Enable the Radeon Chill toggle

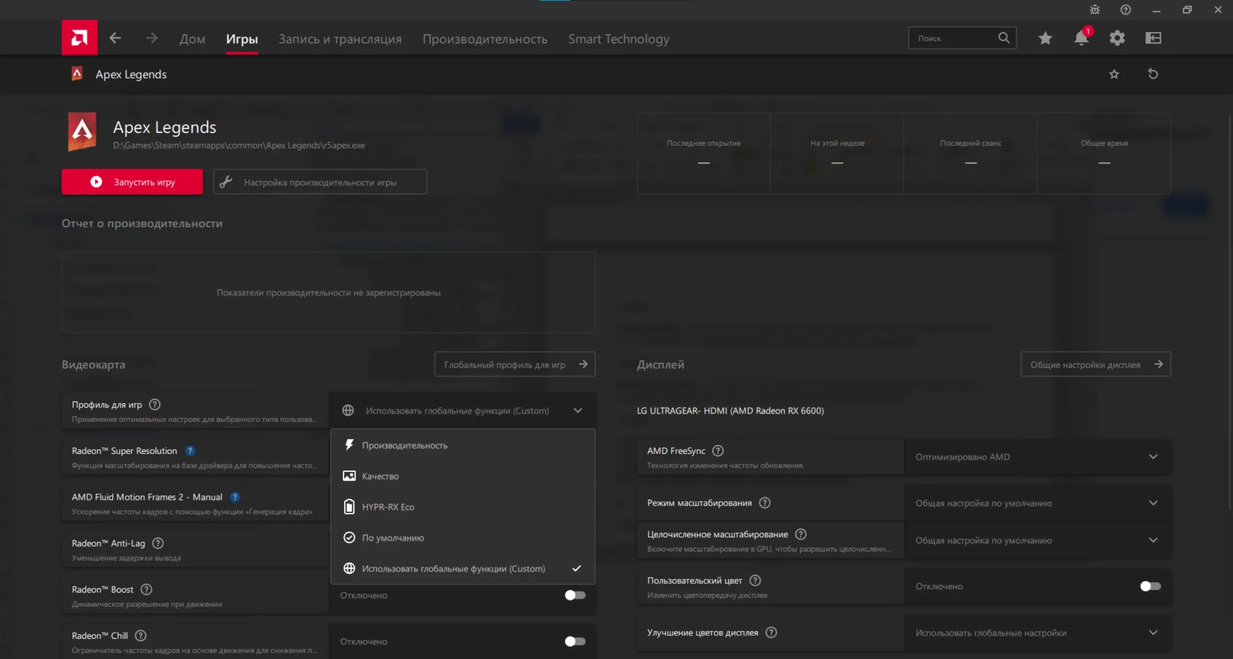click(x=575, y=641)
